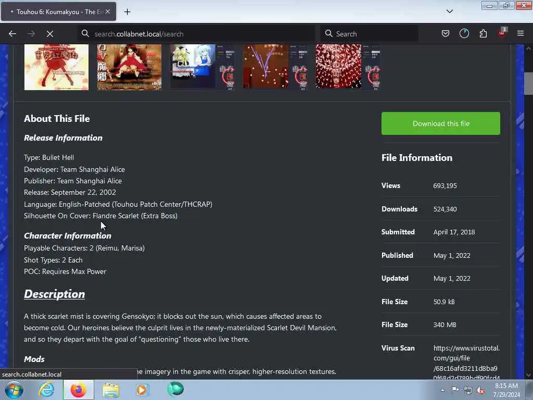Click the 'Release: September 22, 2002' line

click(70, 192)
